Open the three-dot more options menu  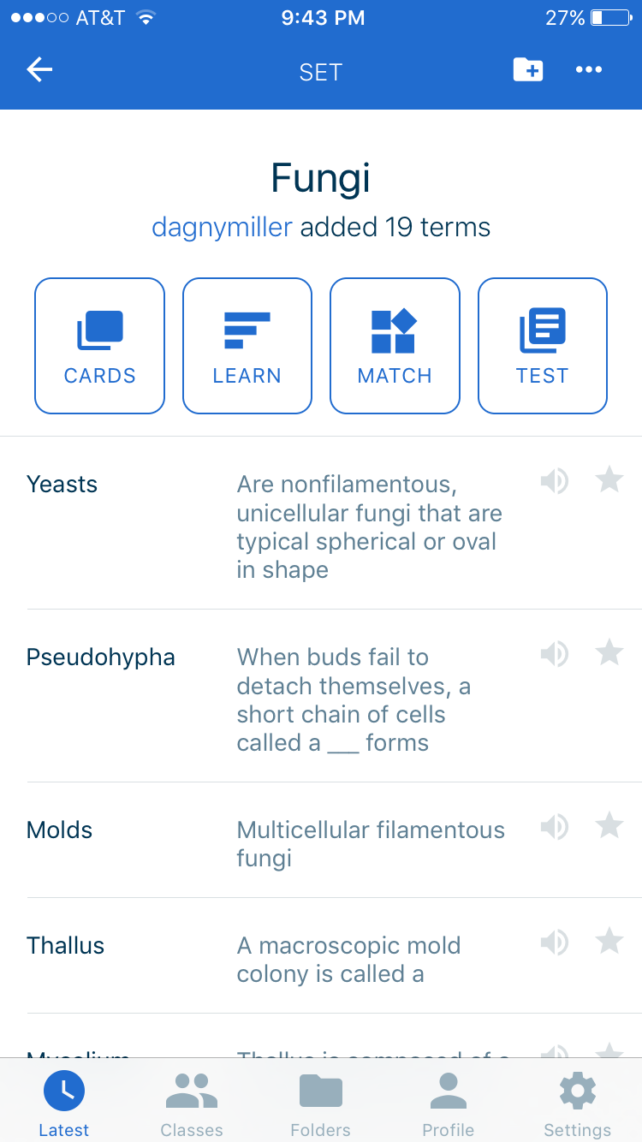(x=589, y=70)
